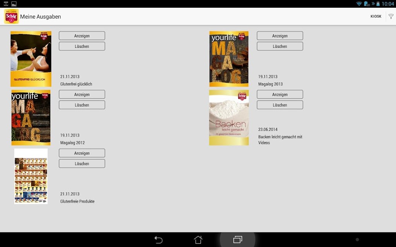
Task: Select the 'Magalog 2012' title text
Action: 72,143
